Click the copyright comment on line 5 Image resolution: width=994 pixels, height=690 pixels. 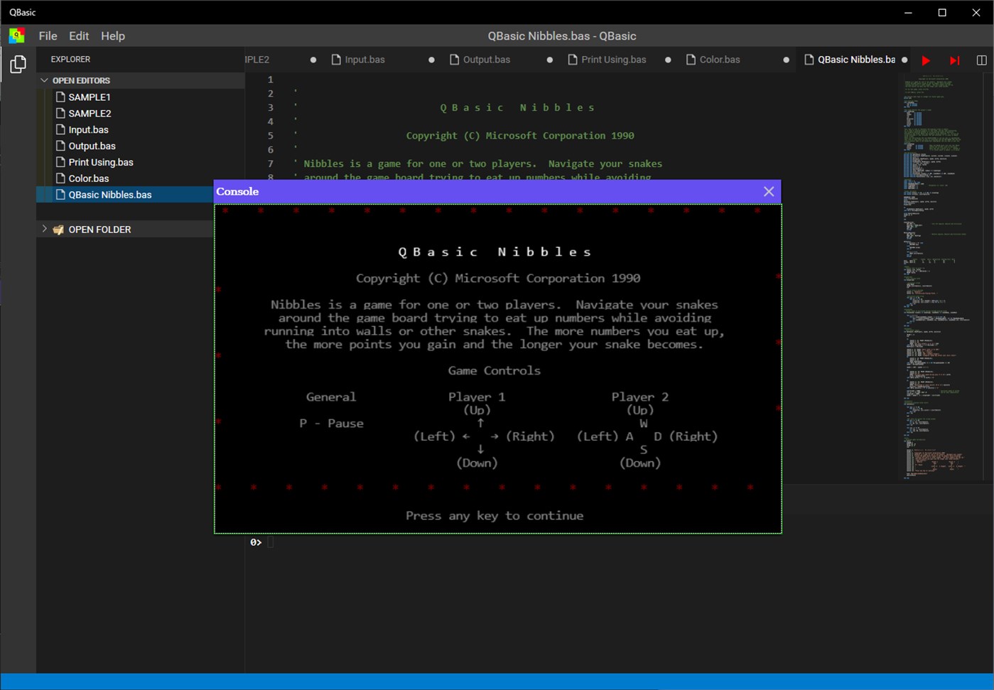click(520, 136)
